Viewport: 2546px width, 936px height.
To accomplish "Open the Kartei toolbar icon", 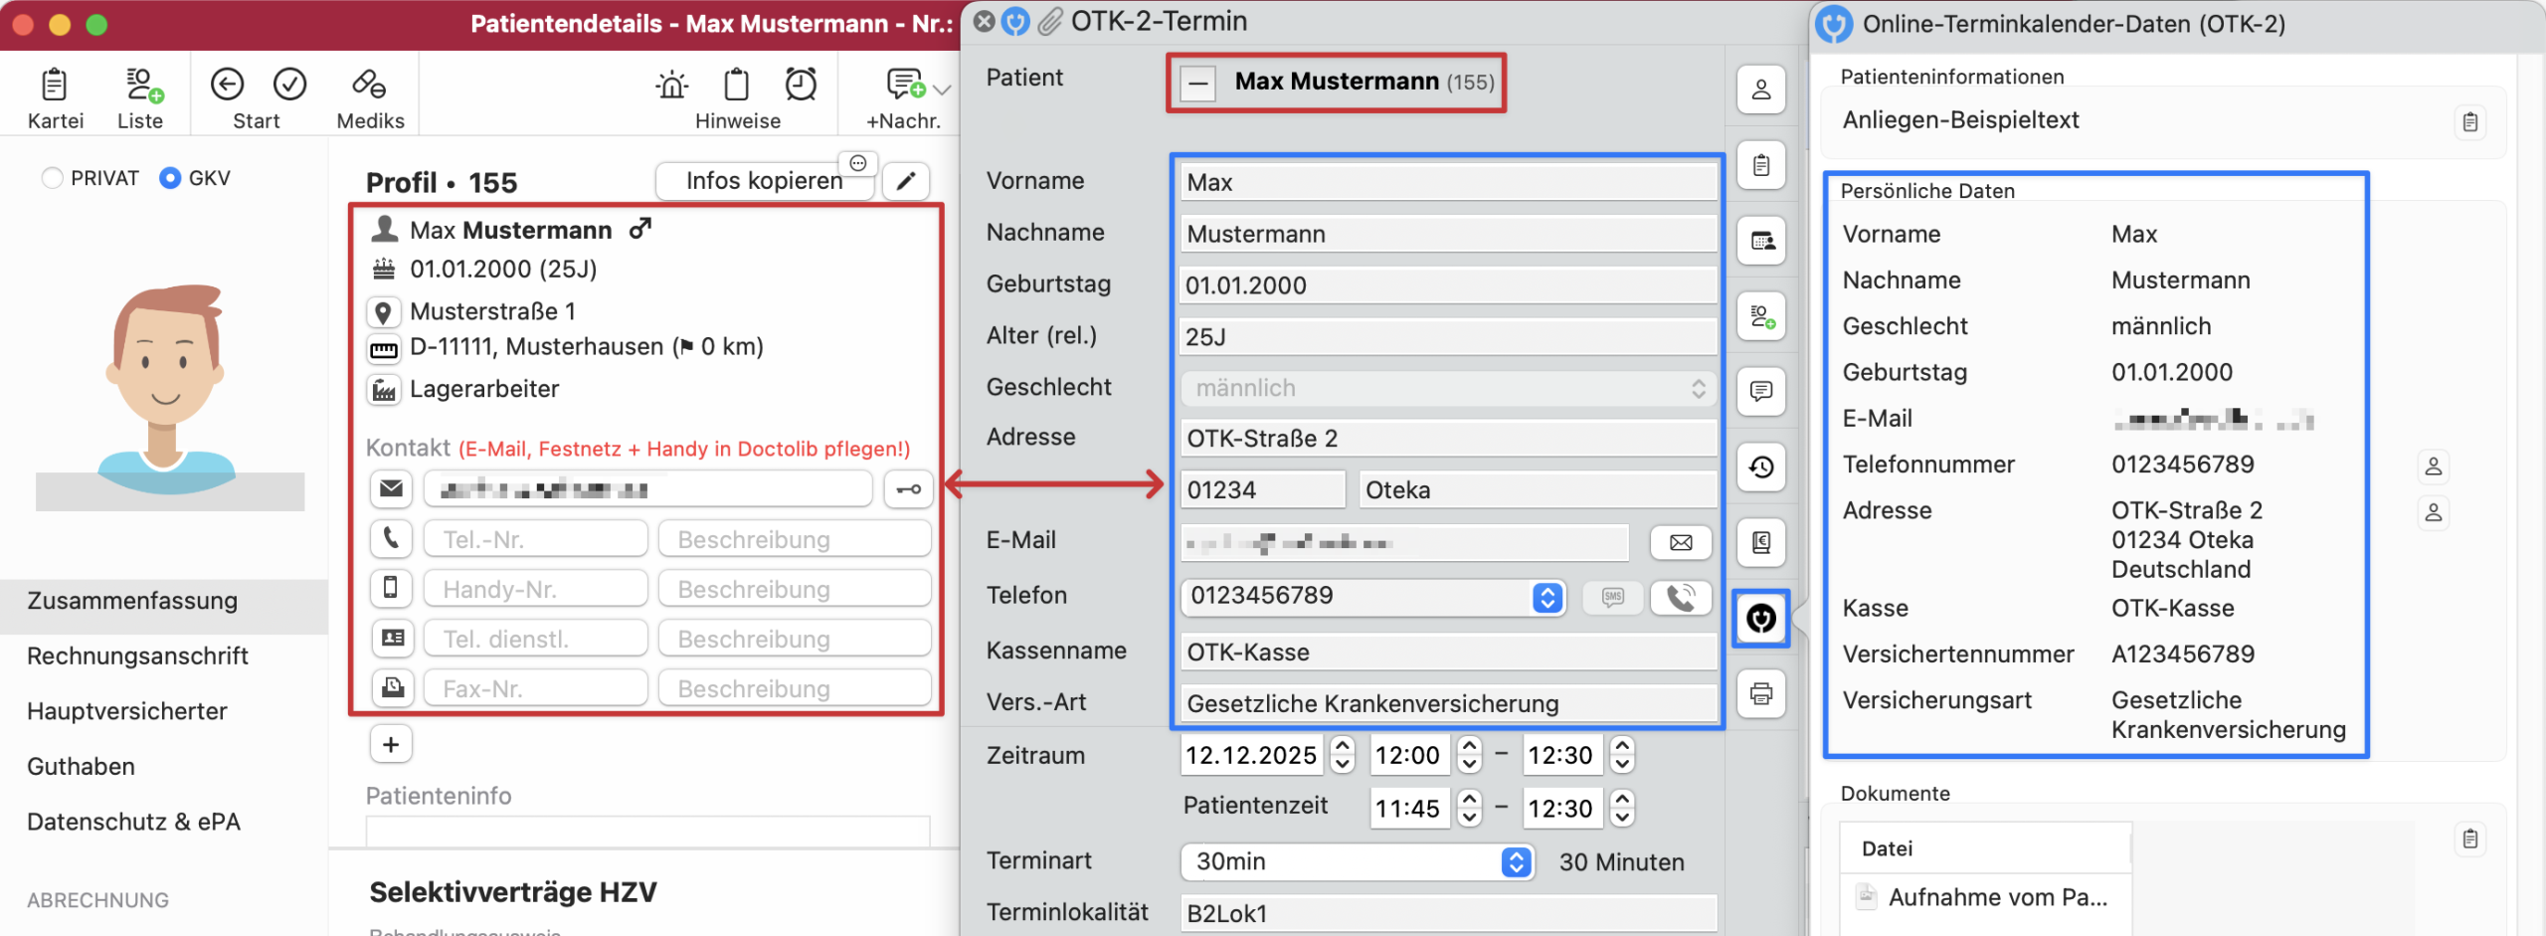I will click(x=55, y=93).
